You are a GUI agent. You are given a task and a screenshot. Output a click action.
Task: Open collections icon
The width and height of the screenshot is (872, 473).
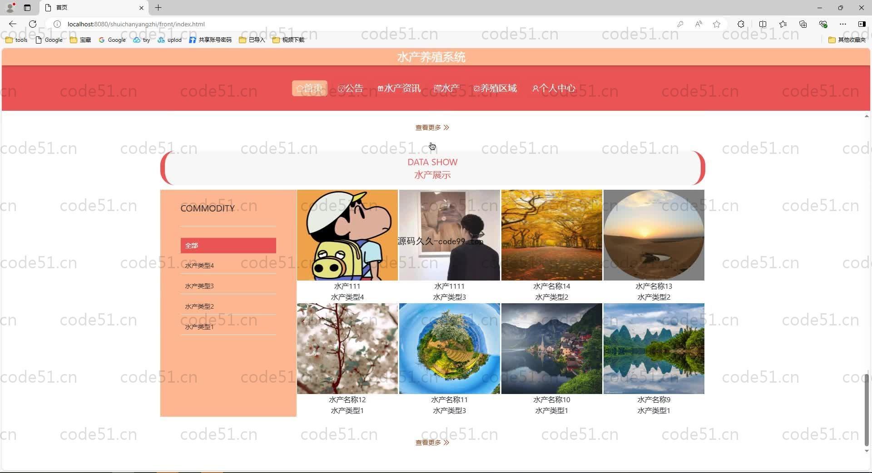pos(803,24)
